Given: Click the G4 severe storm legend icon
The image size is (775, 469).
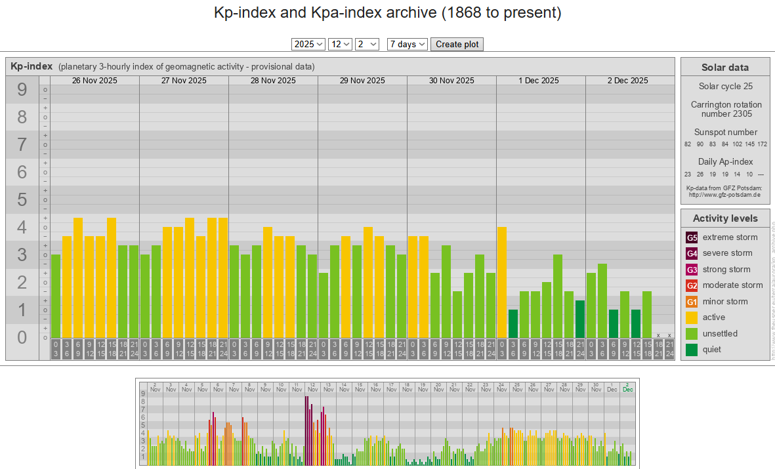Looking at the screenshot, I should (692, 253).
